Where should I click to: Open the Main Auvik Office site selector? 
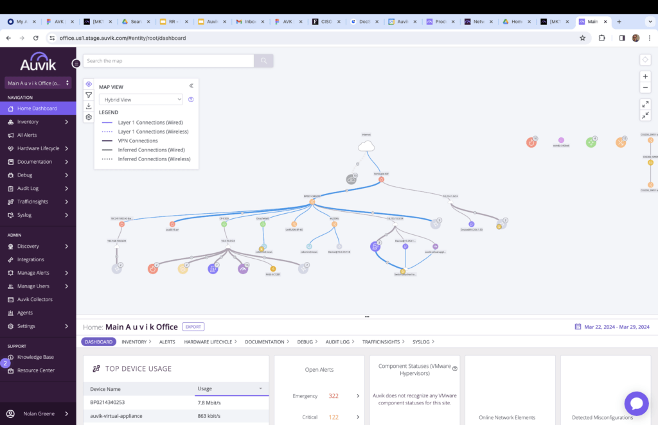[x=38, y=83]
